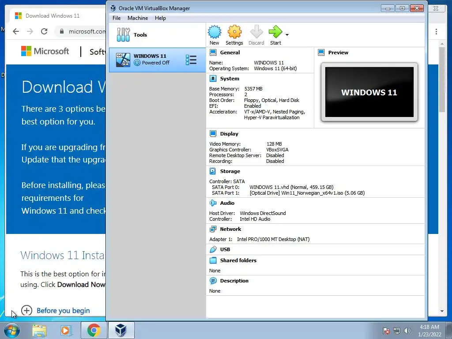
Task: Click the VBoxSVGA graphics controller value
Action: tap(277, 150)
